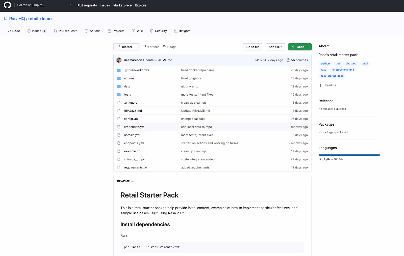This screenshot has height=256, width=404.
Task: Click the credentials.yml file icon
Action: (119, 127)
